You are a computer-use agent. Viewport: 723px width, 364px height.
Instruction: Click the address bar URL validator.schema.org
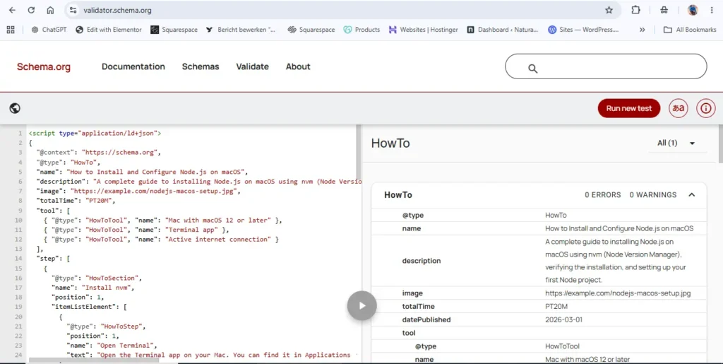117,10
